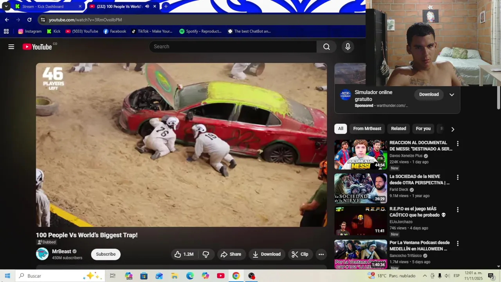Share the video
The image size is (501, 282).
[x=231, y=254]
